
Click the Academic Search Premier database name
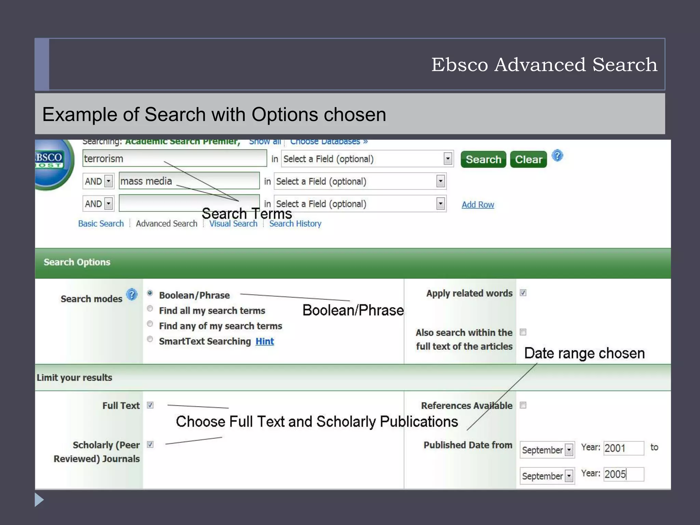tap(183, 142)
